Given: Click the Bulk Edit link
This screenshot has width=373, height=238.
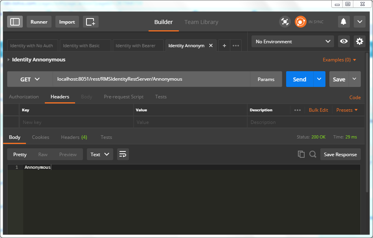Looking at the screenshot, I should click(318, 110).
